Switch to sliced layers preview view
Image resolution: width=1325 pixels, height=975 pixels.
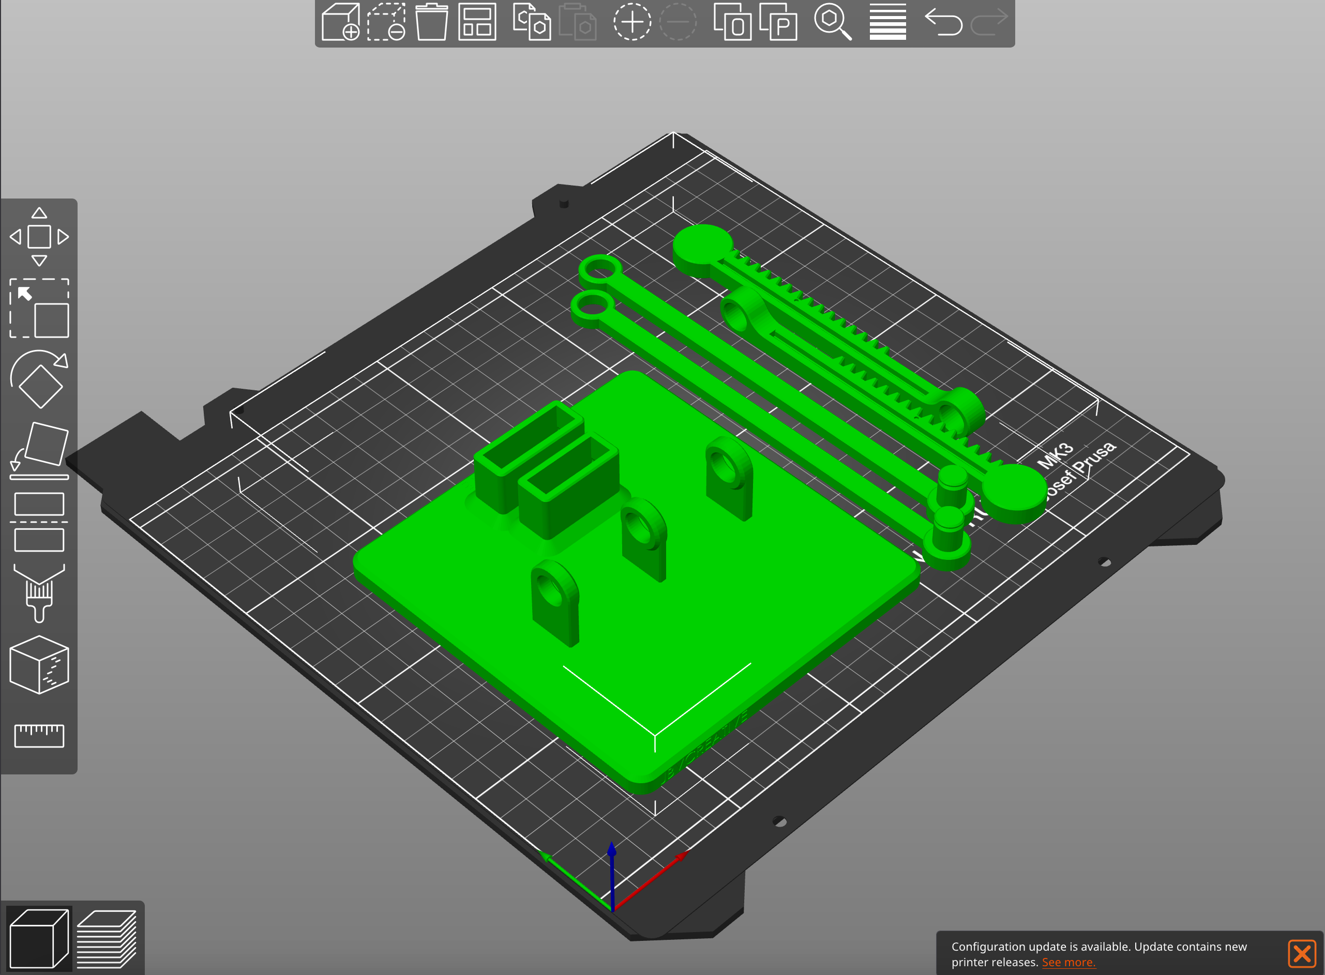click(107, 938)
